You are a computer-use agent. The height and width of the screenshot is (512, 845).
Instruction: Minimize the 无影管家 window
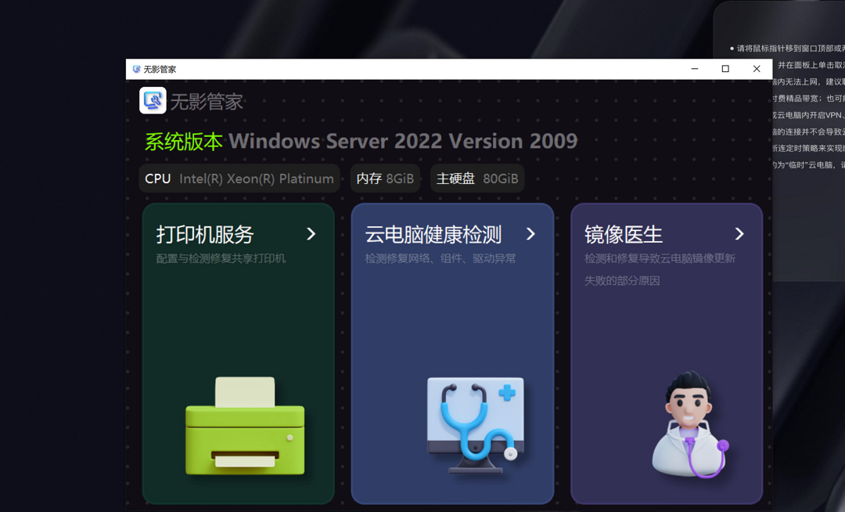pyautogui.click(x=695, y=69)
